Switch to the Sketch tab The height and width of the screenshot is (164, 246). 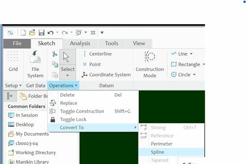pos(47,43)
